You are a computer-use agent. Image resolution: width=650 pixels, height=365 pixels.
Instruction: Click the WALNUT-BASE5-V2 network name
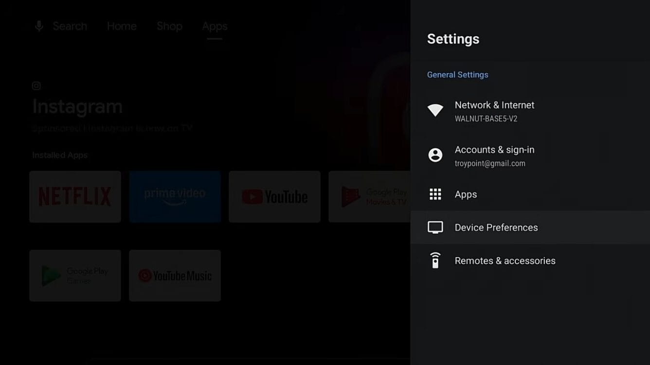[x=486, y=119]
